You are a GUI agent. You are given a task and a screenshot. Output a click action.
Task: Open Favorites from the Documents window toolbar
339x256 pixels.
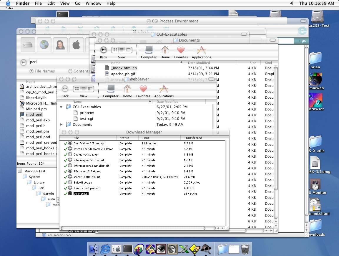(181, 50)
